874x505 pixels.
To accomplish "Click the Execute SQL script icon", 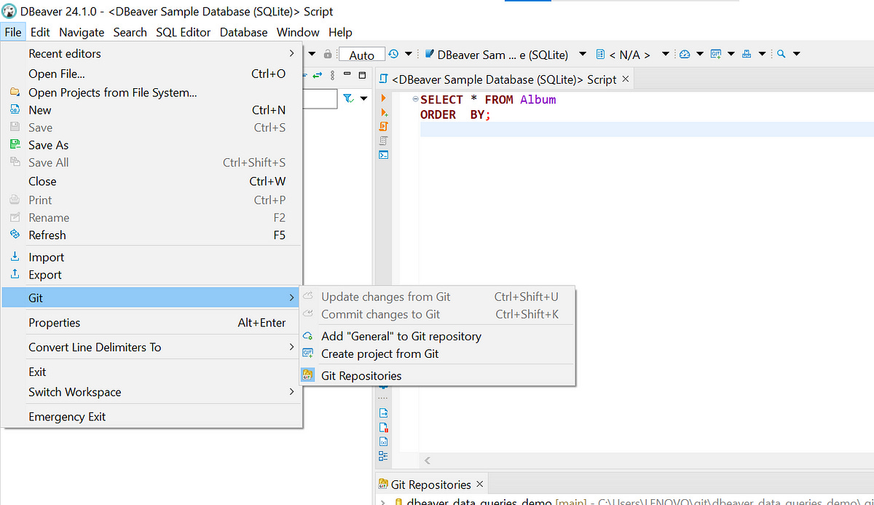I will [x=384, y=126].
